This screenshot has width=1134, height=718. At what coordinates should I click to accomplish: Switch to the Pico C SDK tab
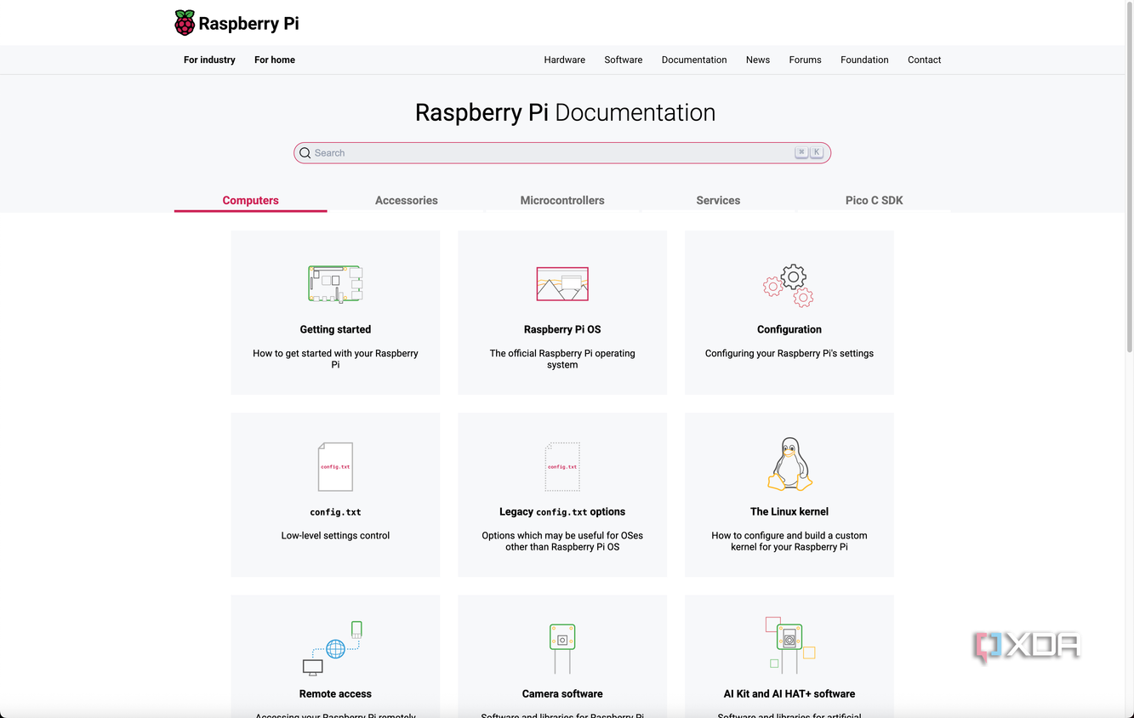point(874,201)
